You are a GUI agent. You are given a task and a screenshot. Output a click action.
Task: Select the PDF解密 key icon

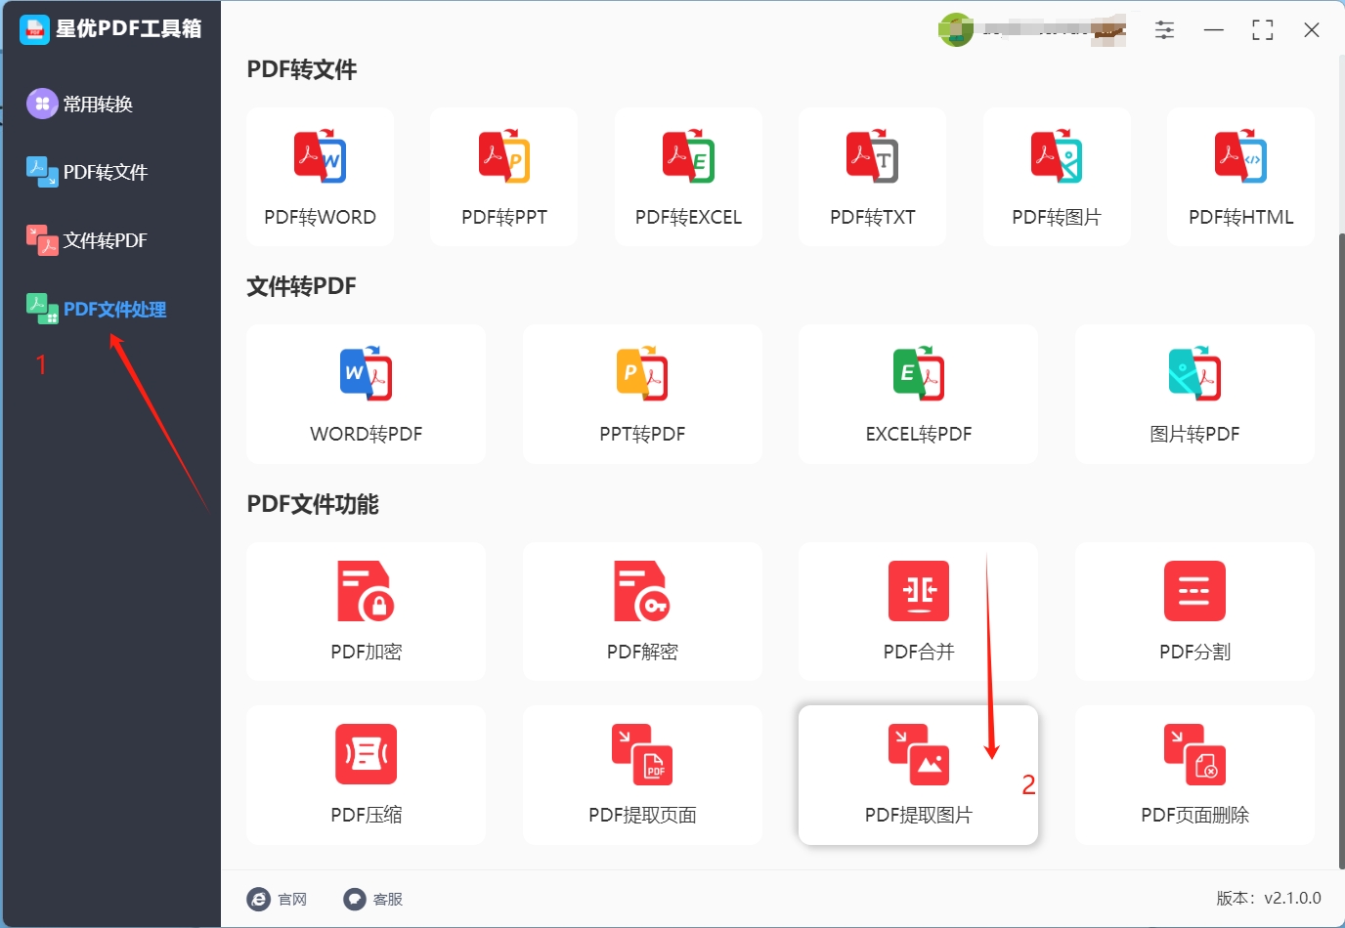tap(642, 591)
